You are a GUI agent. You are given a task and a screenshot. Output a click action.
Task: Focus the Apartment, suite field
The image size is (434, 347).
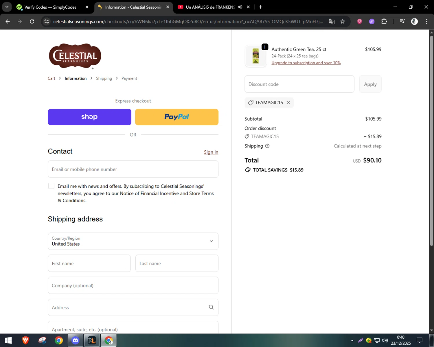click(133, 328)
